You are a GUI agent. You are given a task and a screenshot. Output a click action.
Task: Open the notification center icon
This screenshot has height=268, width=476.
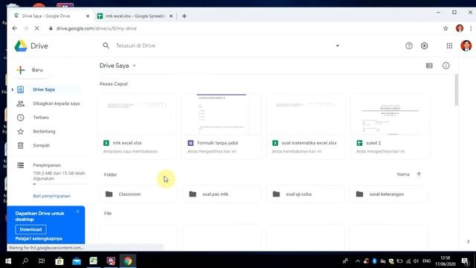coord(465,261)
